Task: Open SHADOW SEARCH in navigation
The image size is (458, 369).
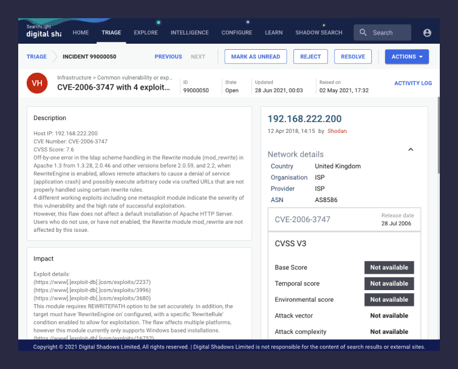Action: coord(319,32)
